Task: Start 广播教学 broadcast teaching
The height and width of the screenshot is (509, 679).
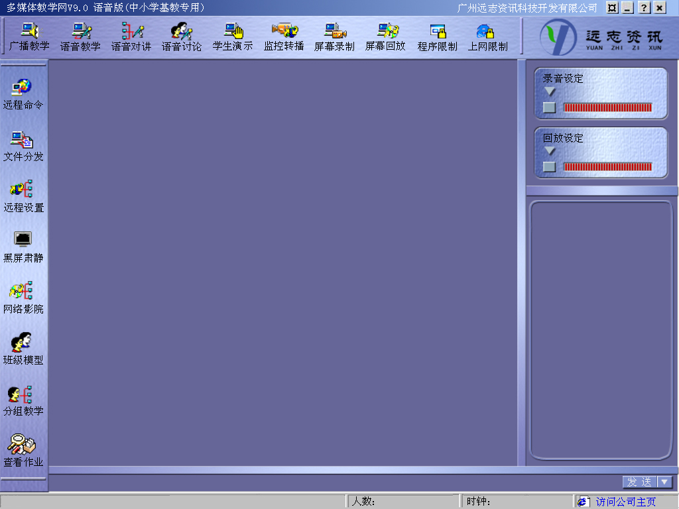Action: [29, 37]
